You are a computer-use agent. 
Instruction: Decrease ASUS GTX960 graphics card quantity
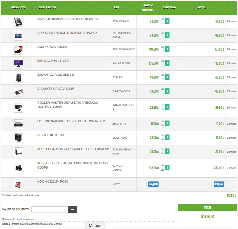point(162,169)
